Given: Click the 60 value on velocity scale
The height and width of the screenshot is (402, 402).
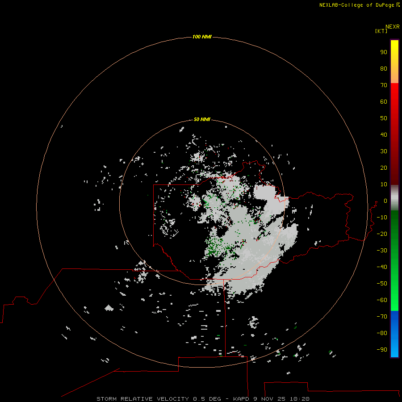Looking at the screenshot, I should click(384, 101).
